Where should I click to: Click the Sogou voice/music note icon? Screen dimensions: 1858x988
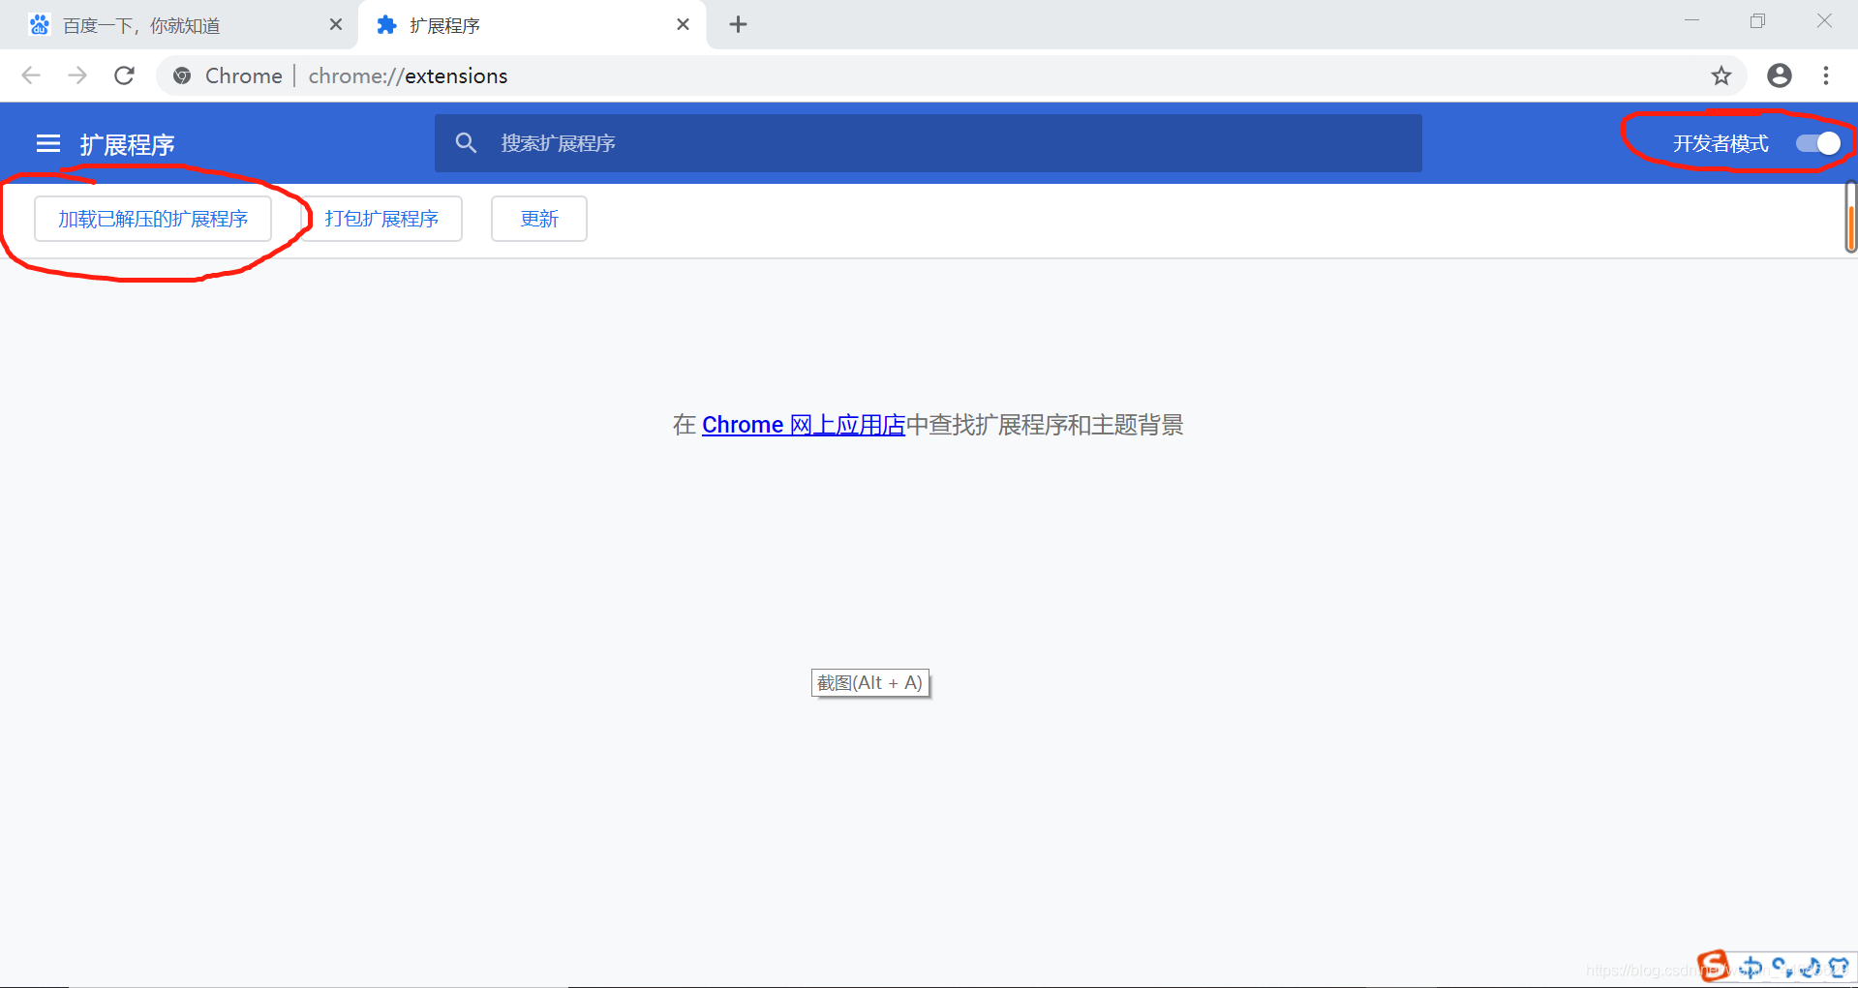pyautogui.click(x=1810, y=967)
